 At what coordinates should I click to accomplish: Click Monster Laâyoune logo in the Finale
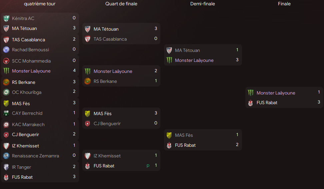[251, 93]
